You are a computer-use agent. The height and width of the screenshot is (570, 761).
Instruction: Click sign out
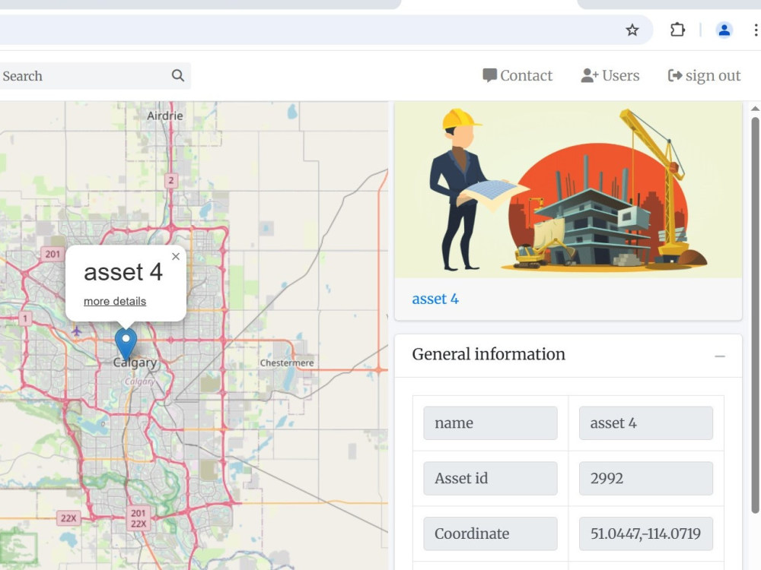point(704,75)
